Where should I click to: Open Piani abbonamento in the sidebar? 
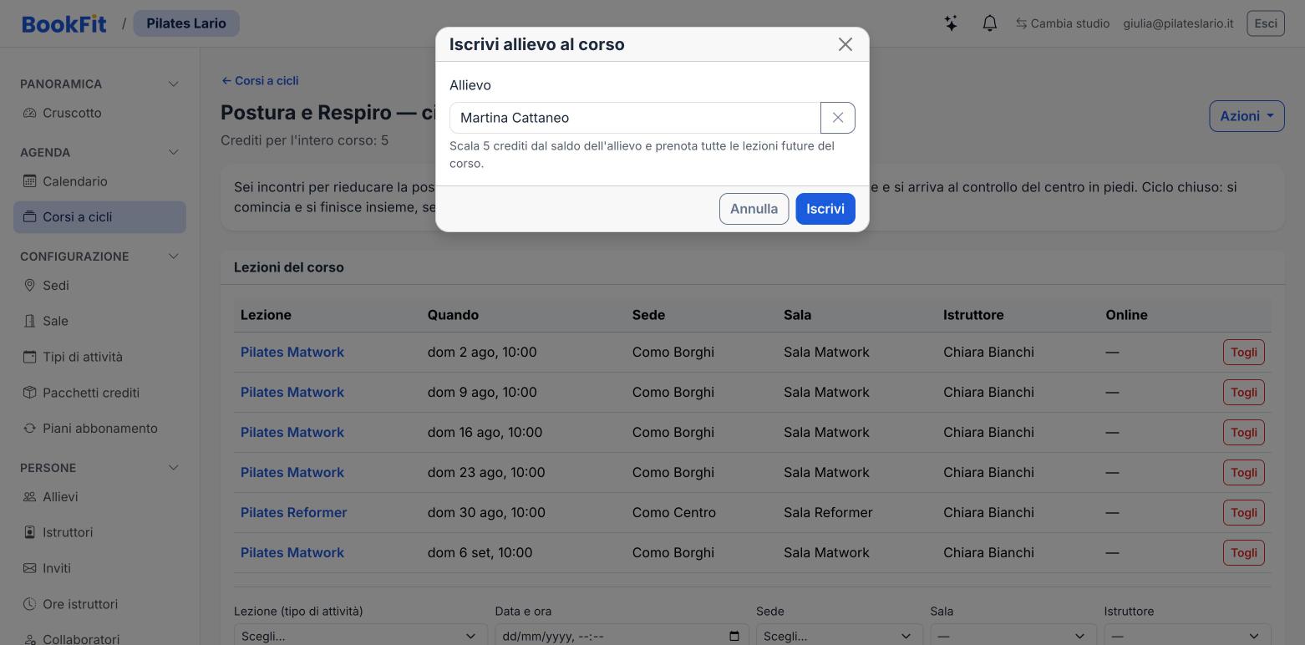99,429
